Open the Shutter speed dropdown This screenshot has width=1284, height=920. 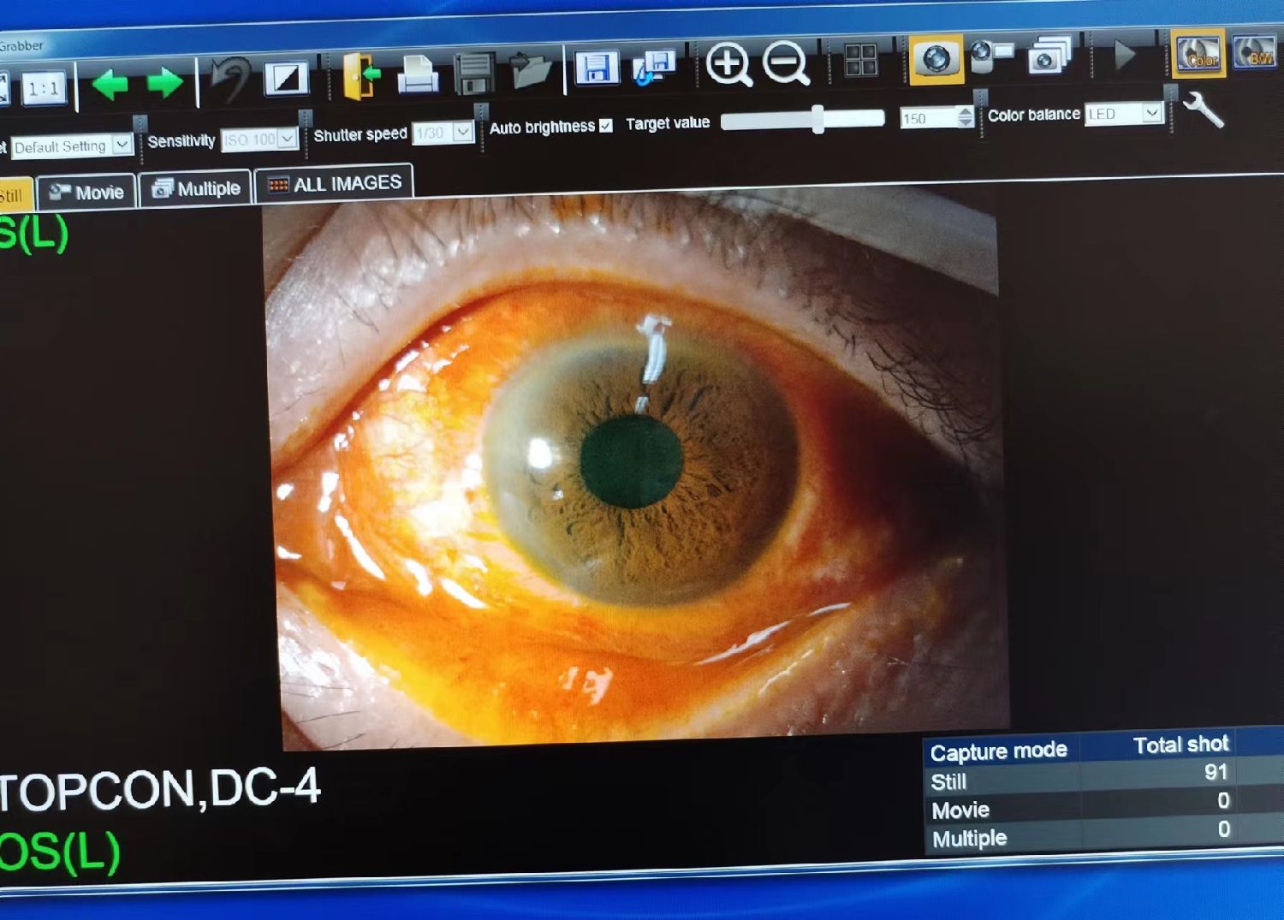click(463, 132)
